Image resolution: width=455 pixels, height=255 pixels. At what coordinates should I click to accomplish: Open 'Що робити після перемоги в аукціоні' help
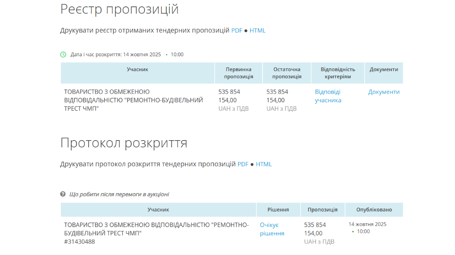119,194
